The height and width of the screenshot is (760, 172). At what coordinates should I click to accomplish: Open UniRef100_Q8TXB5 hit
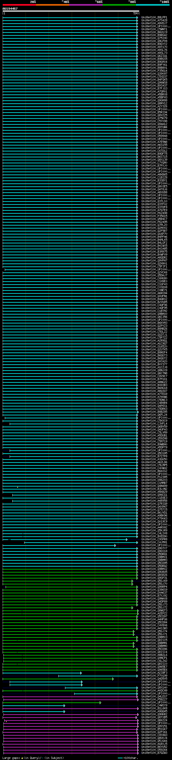coord(154,717)
